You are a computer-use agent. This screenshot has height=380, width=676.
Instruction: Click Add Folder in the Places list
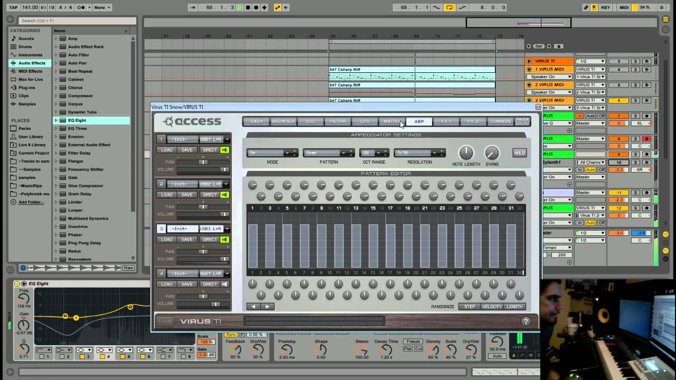coord(31,202)
